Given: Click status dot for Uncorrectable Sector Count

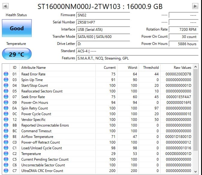Looking at the screenshot, I should [6, 165].
